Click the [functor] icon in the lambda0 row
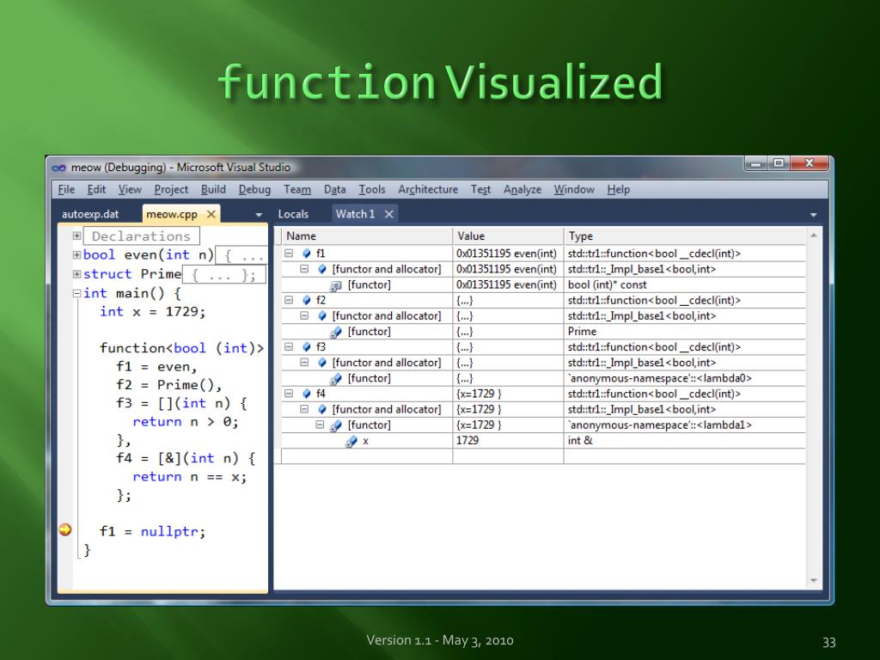Image resolution: width=880 pixels, height=660 pixels. [336, 379]
